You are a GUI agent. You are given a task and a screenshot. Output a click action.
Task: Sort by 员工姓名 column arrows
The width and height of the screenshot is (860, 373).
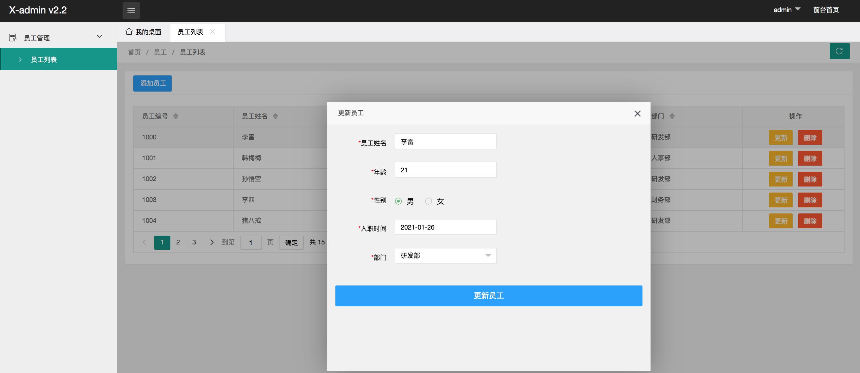(275, 116)
